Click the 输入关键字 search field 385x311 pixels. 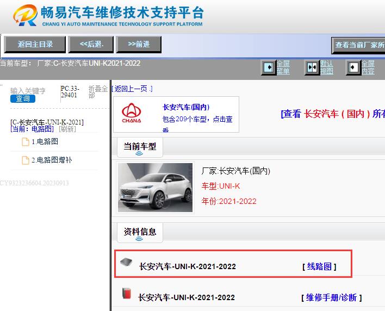point(28,91)
